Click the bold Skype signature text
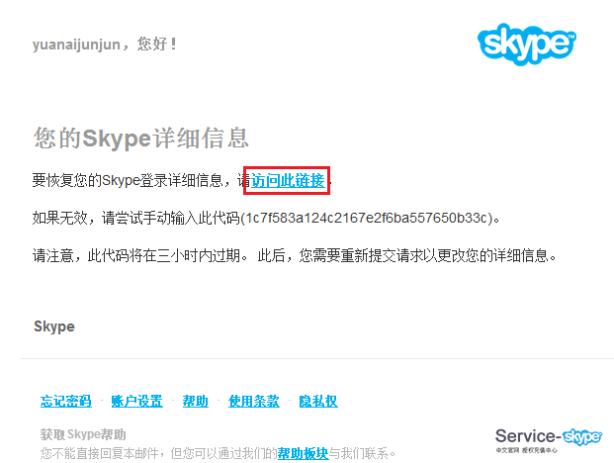 54,326
